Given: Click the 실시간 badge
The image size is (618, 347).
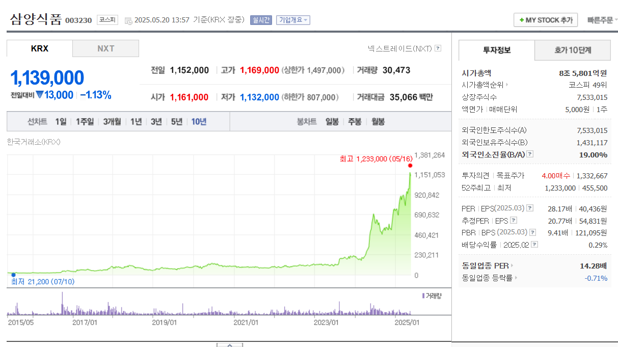Looking at the screenshot, I should (261, 20).
